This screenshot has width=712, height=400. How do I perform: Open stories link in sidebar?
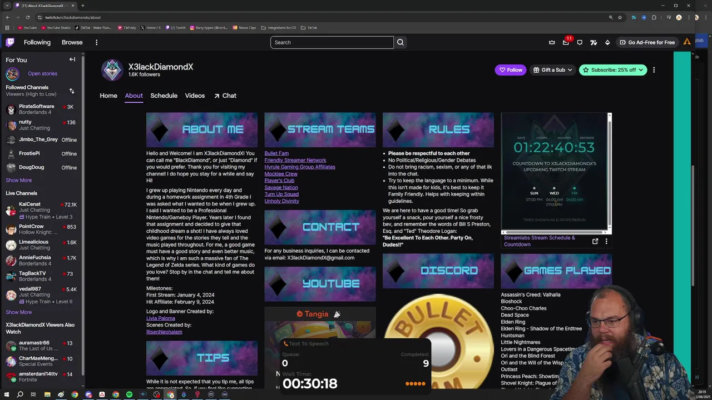click(42, 73)
